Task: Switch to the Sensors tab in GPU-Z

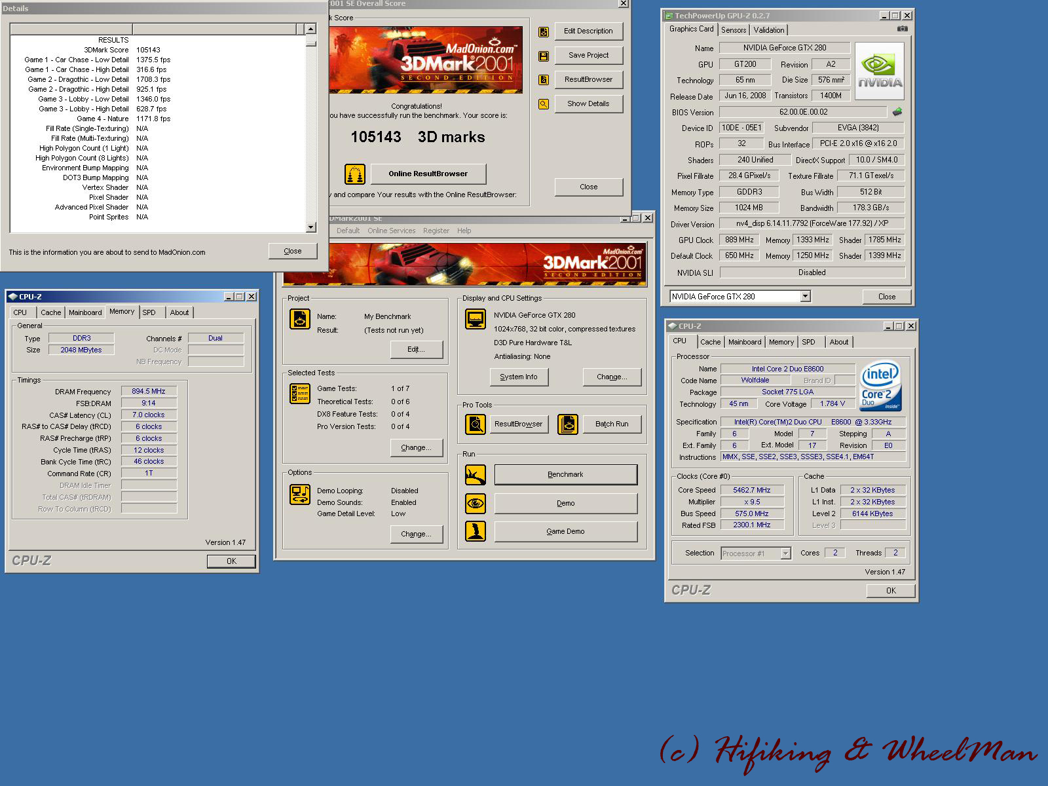Action: click(x=734, y=30)
